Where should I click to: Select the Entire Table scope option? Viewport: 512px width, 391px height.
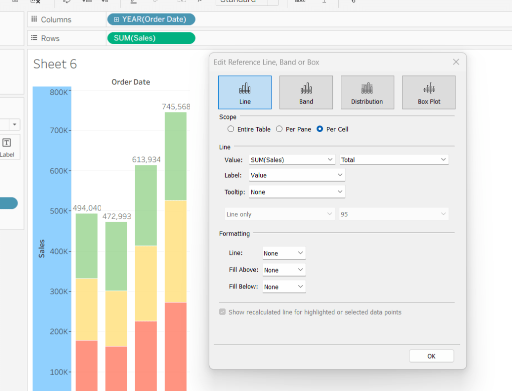(x=231, y=129)
